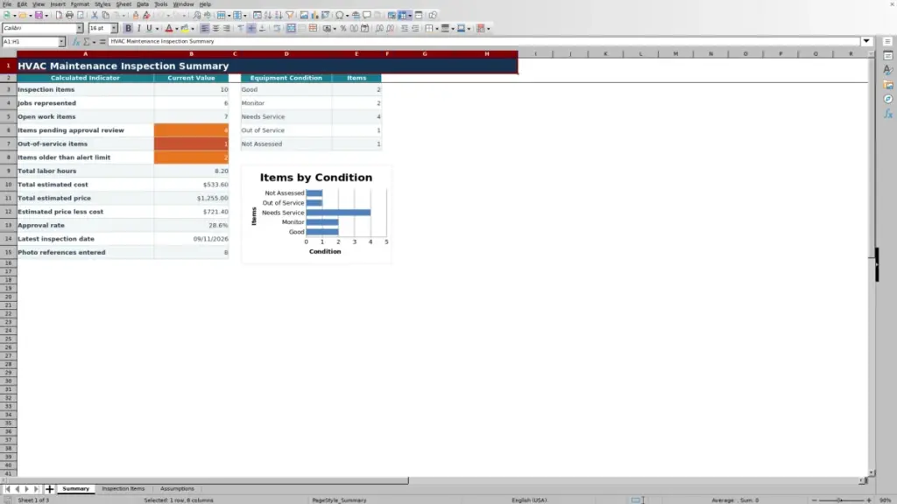897x504 pixels.
Task: Toggle Italic formatting
Action: pos(138,29)
